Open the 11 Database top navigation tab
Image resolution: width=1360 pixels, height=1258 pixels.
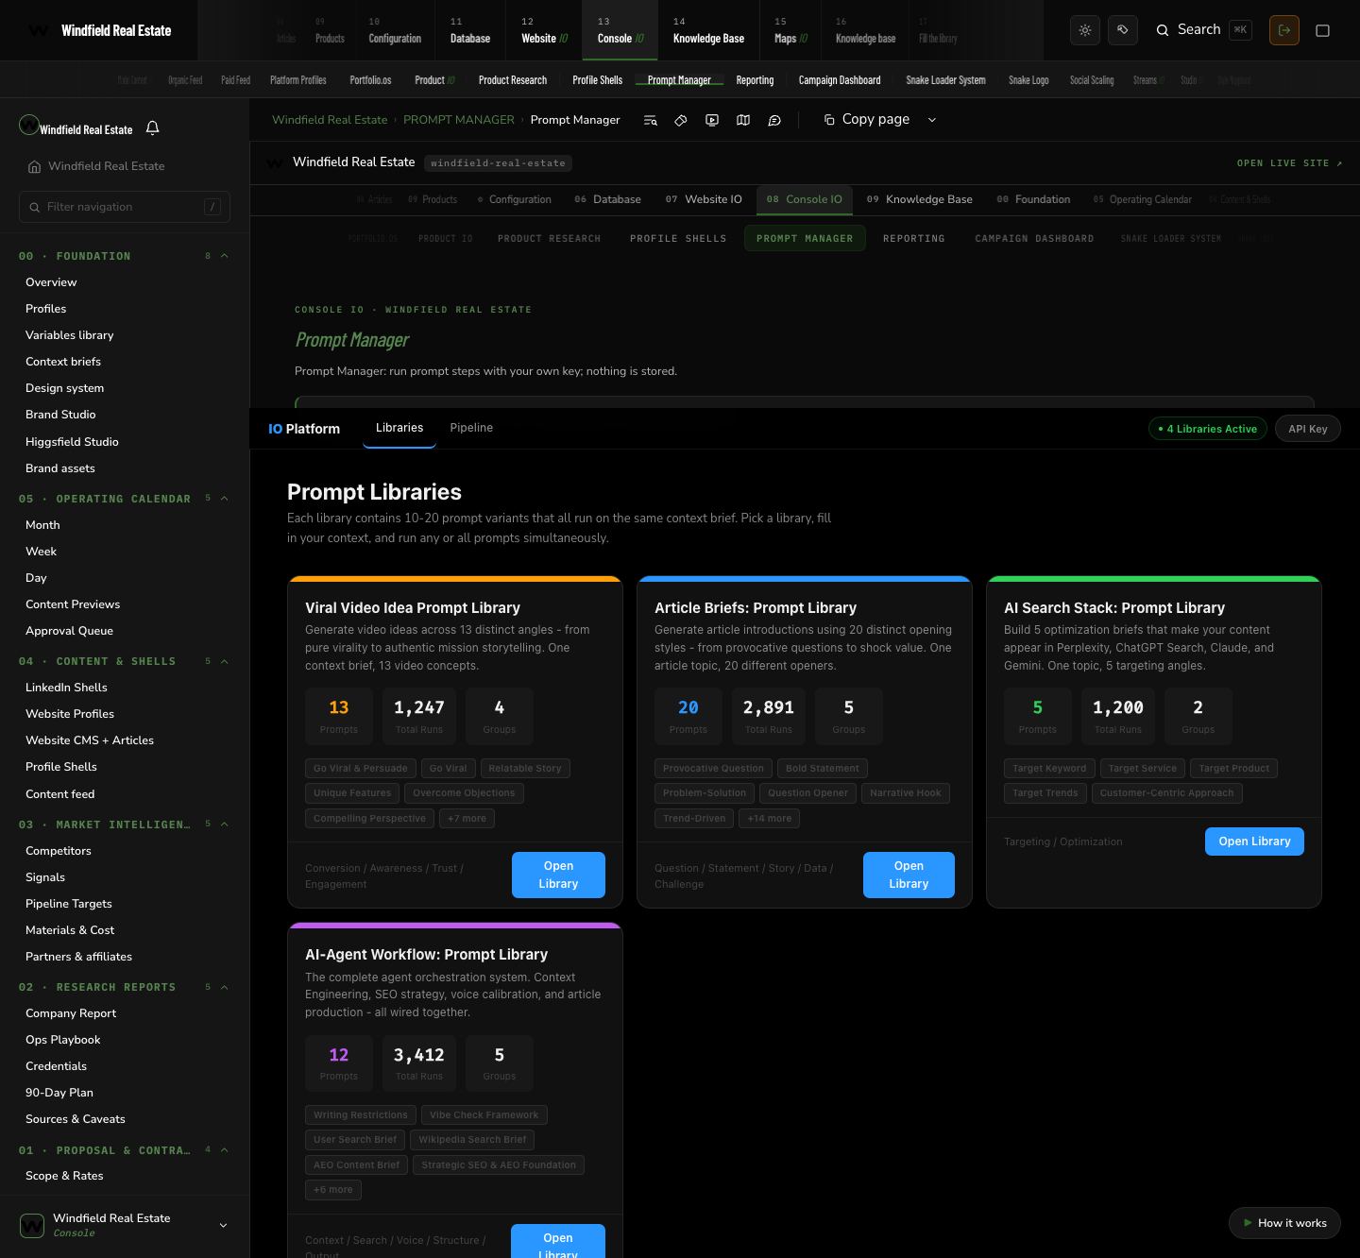469,30
